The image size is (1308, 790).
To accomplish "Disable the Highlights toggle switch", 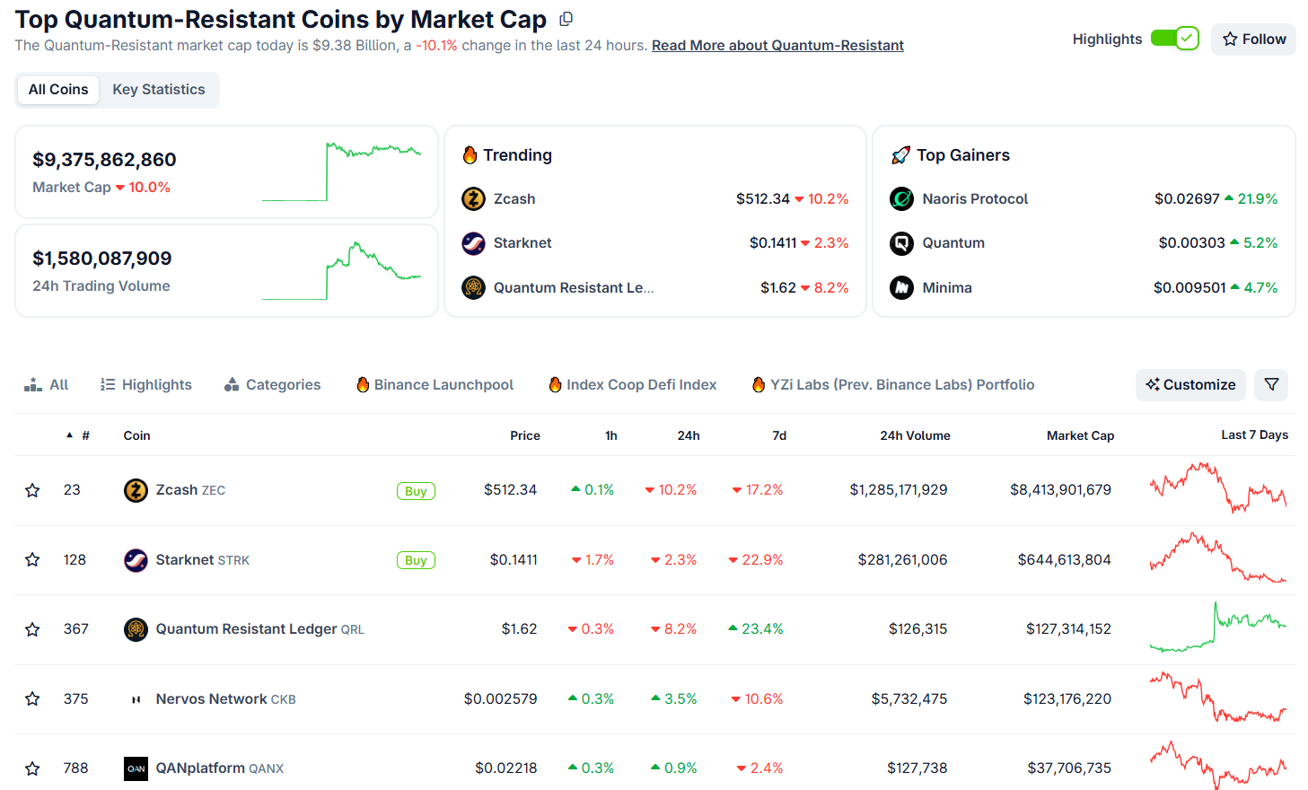I will click(1175, 39).
